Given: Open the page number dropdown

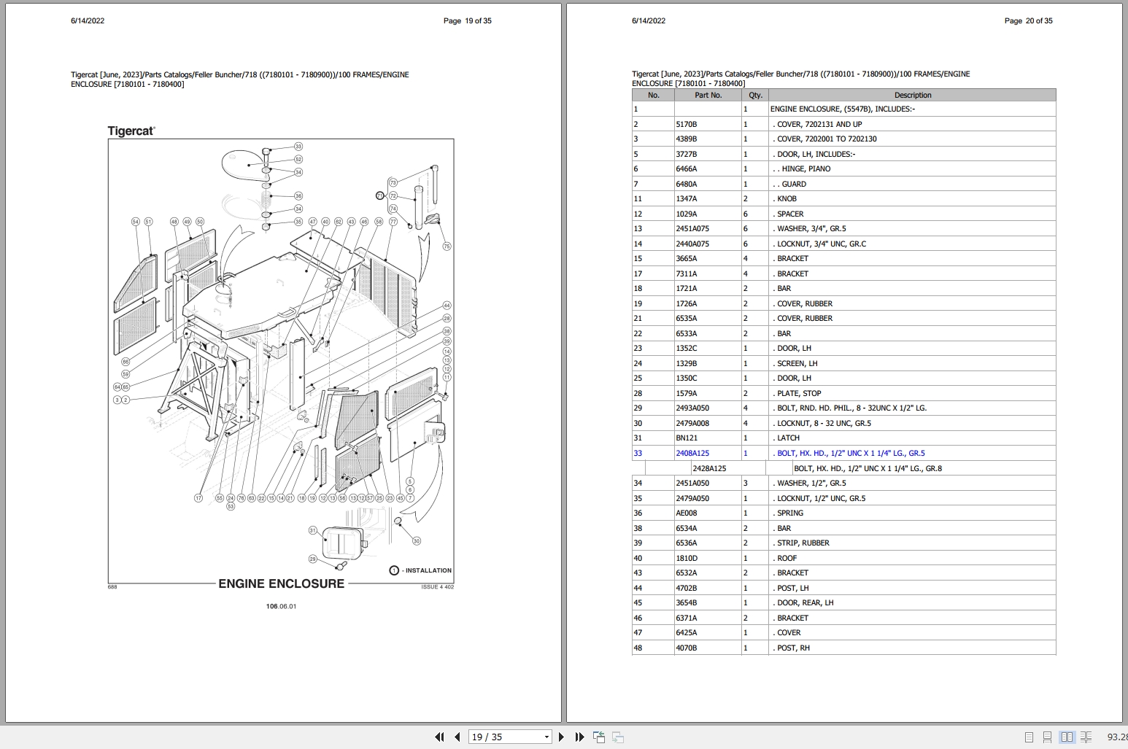Looking at the screenshot, I should point(546,737).
